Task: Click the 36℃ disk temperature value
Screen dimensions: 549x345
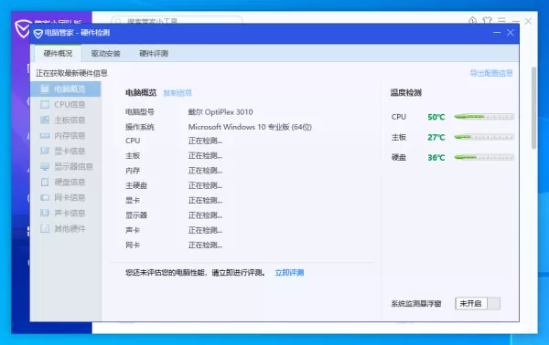Action: (x=436, y=158)
